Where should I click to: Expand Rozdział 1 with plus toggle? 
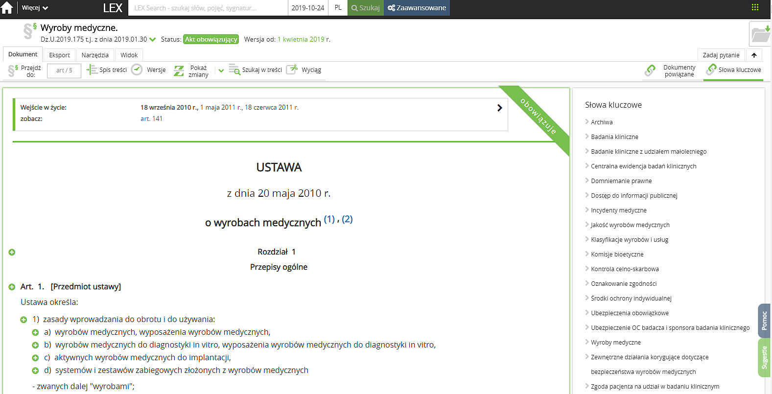tap(12, 252)
